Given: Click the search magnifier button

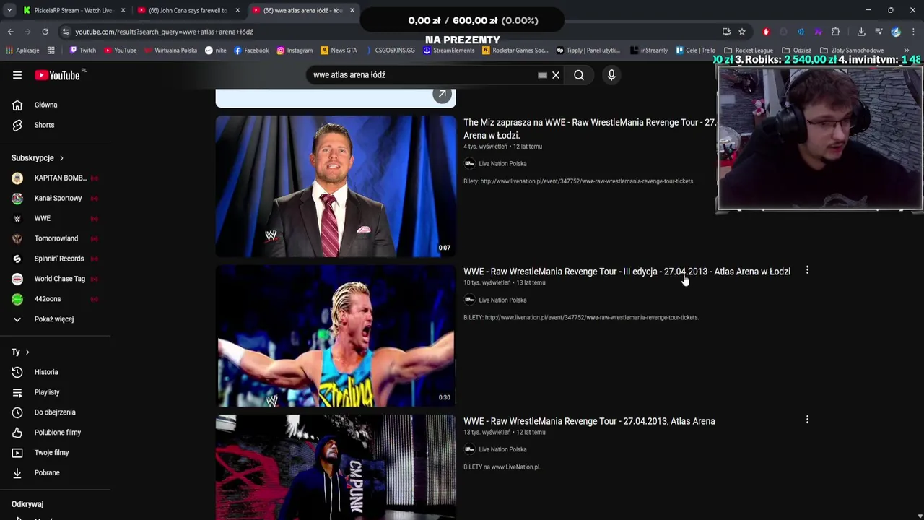Looking at the screenshot, I should [579, 75].
